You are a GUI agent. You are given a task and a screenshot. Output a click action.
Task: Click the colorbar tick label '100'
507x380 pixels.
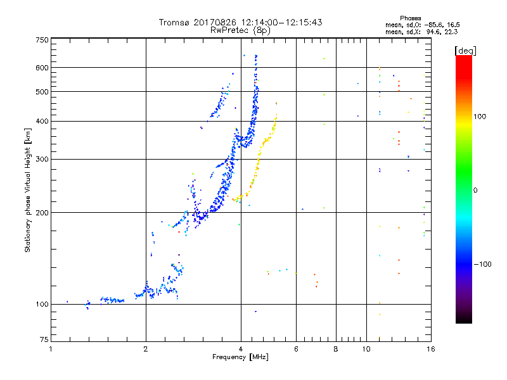480,117
